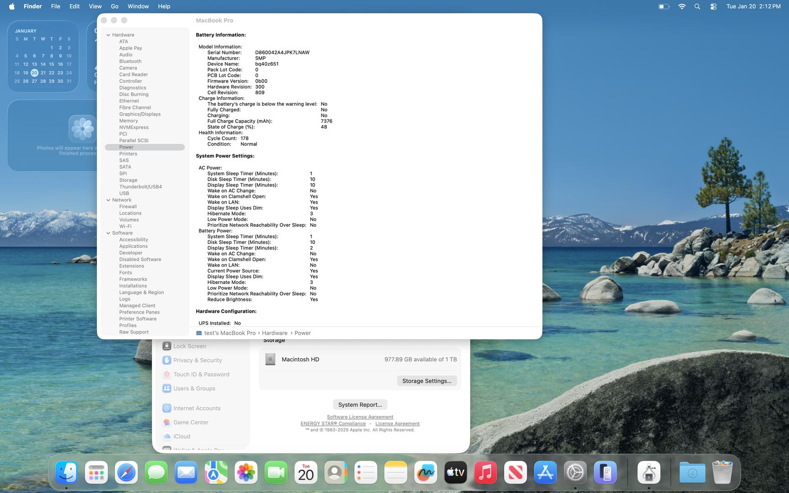Click the Storage Settings button

tap(426, 381)
